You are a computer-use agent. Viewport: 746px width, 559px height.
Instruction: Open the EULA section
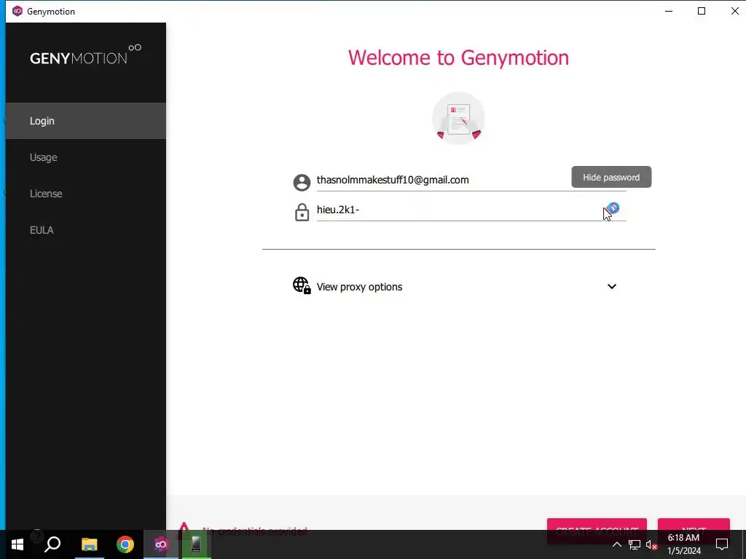[x=86, y=230]
